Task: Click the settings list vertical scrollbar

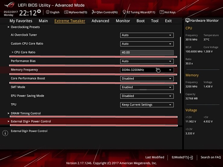Action: (x=181, y=65)
